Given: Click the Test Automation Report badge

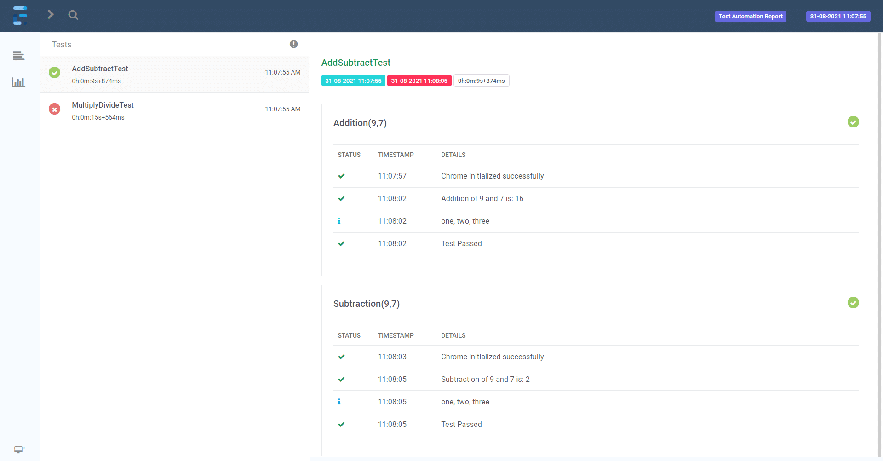Looking at the screenshot, I should click(x=750, y=17).
